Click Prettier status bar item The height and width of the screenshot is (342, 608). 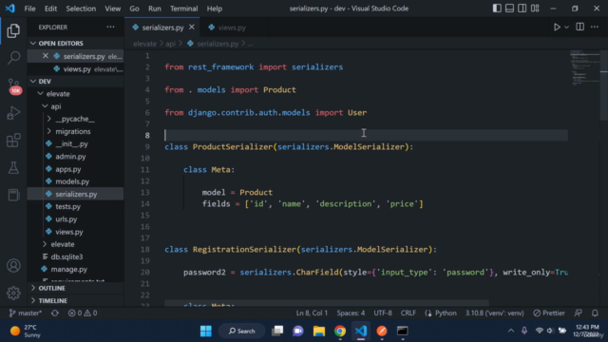point(549,313)
